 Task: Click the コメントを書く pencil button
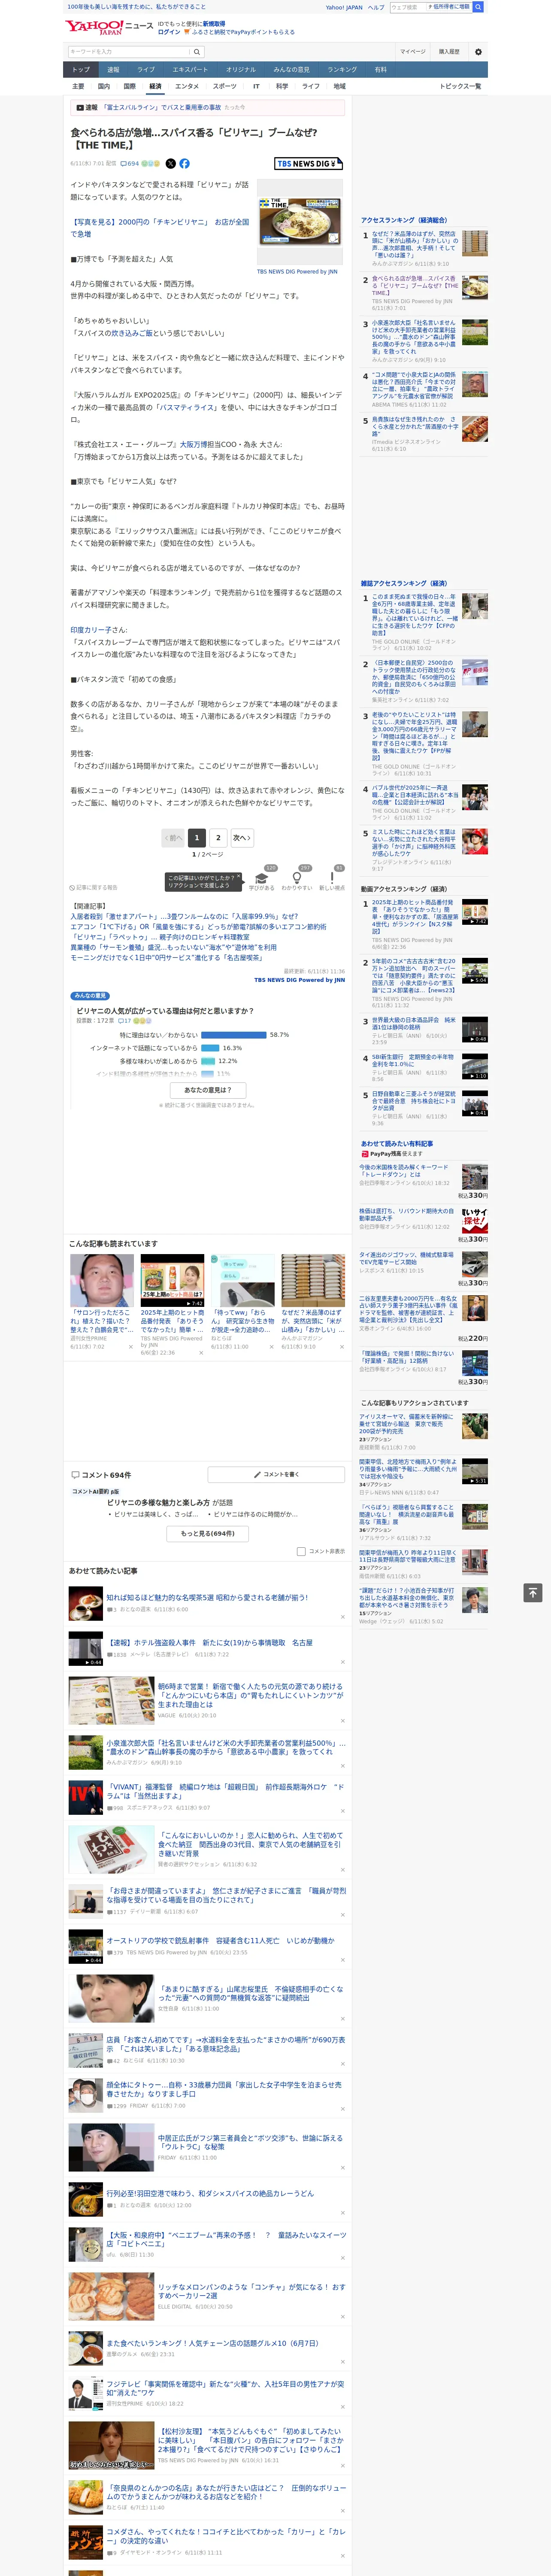tap(277, 1474)
